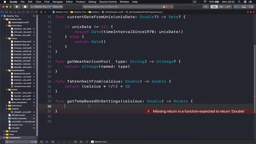Open the related items grid icon
This screenshot has height=144, width=256.
(x=41, y=12)
